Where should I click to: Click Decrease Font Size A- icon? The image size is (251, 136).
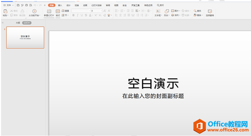(109, 11)
